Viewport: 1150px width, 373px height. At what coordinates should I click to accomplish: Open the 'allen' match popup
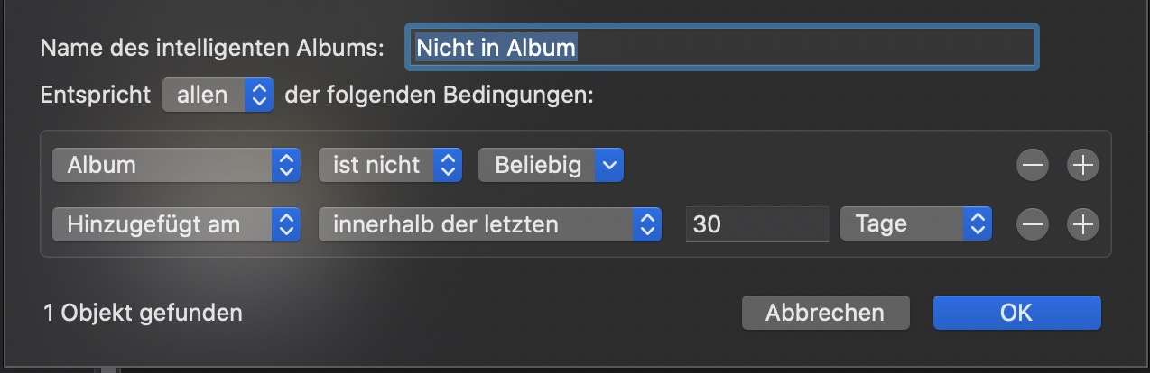[218, 95]
